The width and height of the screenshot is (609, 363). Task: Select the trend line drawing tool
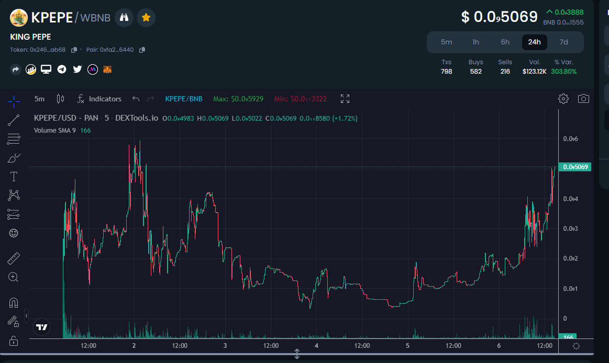[x=14, y=121]
